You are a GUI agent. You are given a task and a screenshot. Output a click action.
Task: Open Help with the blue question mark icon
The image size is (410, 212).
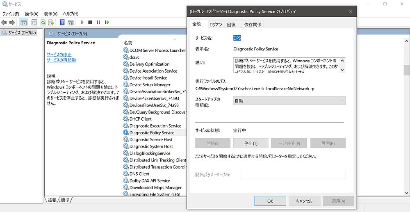click(62, 23)
